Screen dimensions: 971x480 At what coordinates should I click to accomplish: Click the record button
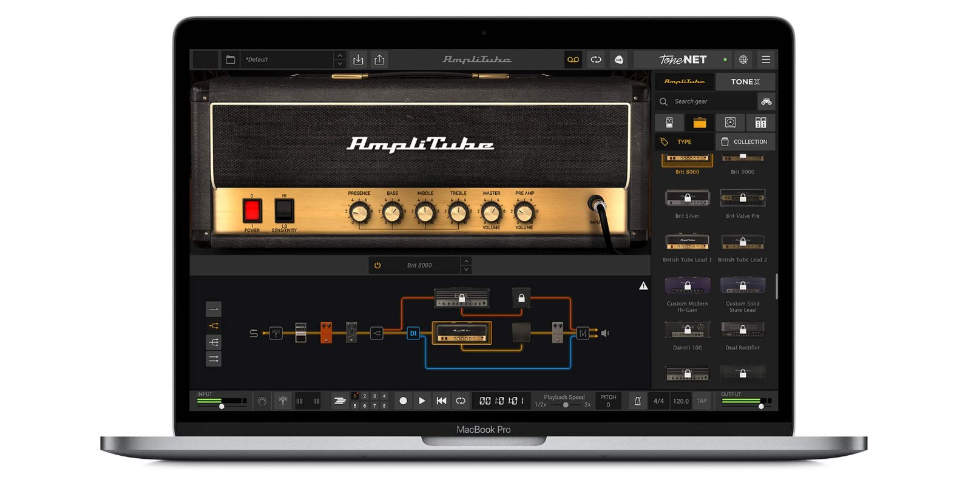403,401
